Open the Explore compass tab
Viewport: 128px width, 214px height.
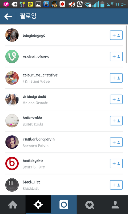pyautogui.click(x=38, y=205)
